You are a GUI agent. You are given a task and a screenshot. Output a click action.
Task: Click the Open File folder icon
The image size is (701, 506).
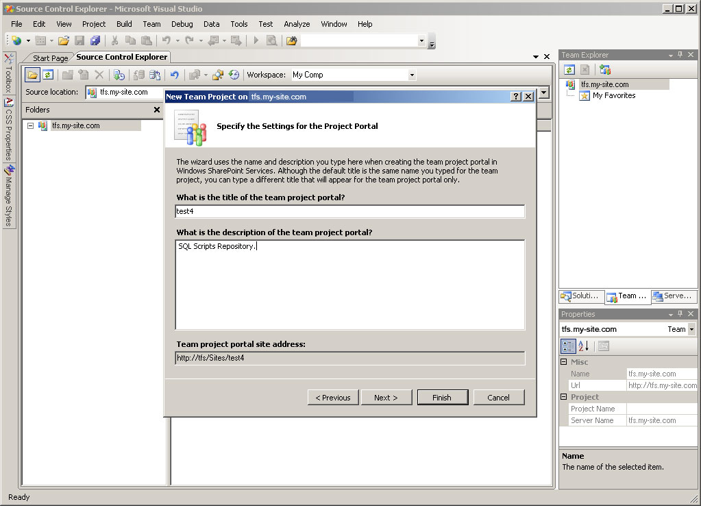[x=64, y=40]
